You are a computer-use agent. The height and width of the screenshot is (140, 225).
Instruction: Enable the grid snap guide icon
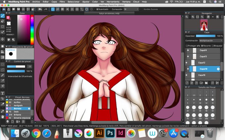[x=63, y=9]
